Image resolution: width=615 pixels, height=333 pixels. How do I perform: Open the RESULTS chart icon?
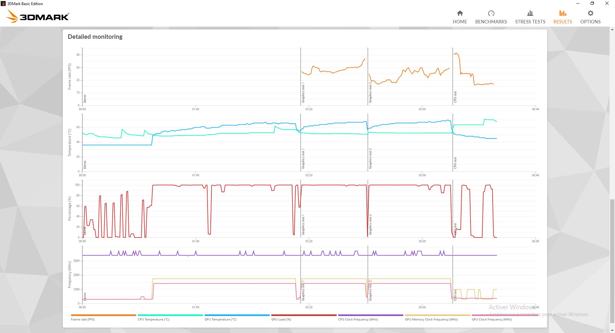[562, 13]
